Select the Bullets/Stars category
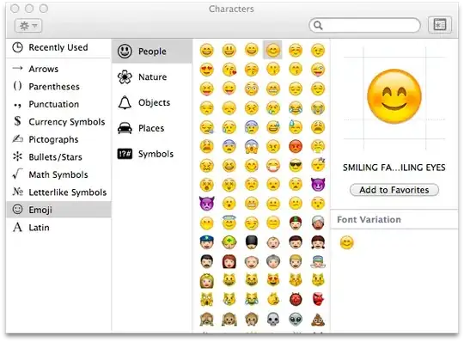Screen dimensions: 464x342 pyautogui.click(x=58, y=156)
